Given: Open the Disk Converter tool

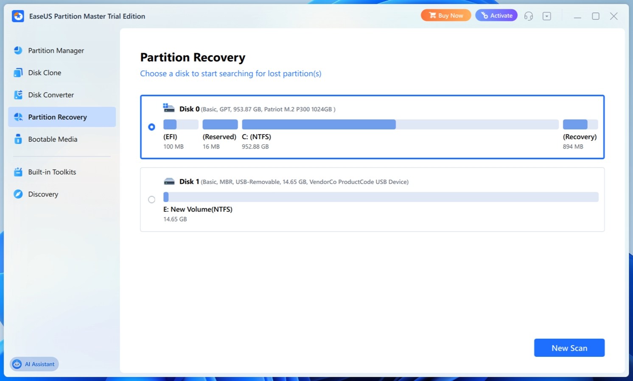Looking at the screenshot, I should click(x=50, y=95).
